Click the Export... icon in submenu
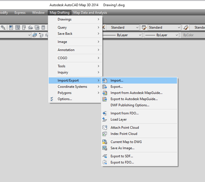The height and width of the screenshot is (182, 205). tap(105, 87)
